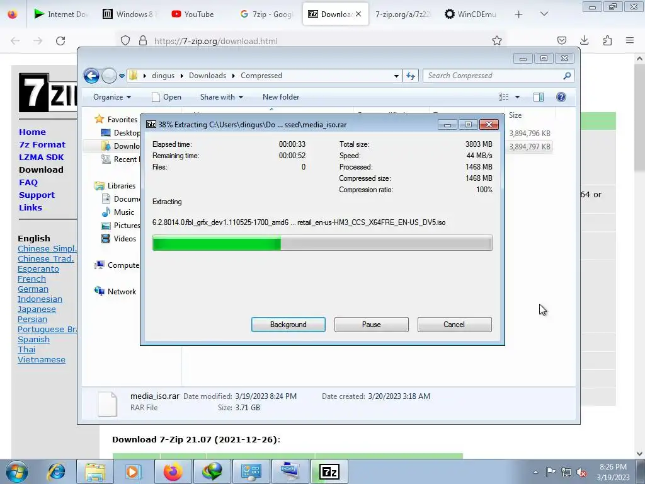The width and height of the screenshot is (645, 484).
Task: Open recent locations dropdown in Explorer
Action: (122, 76)
